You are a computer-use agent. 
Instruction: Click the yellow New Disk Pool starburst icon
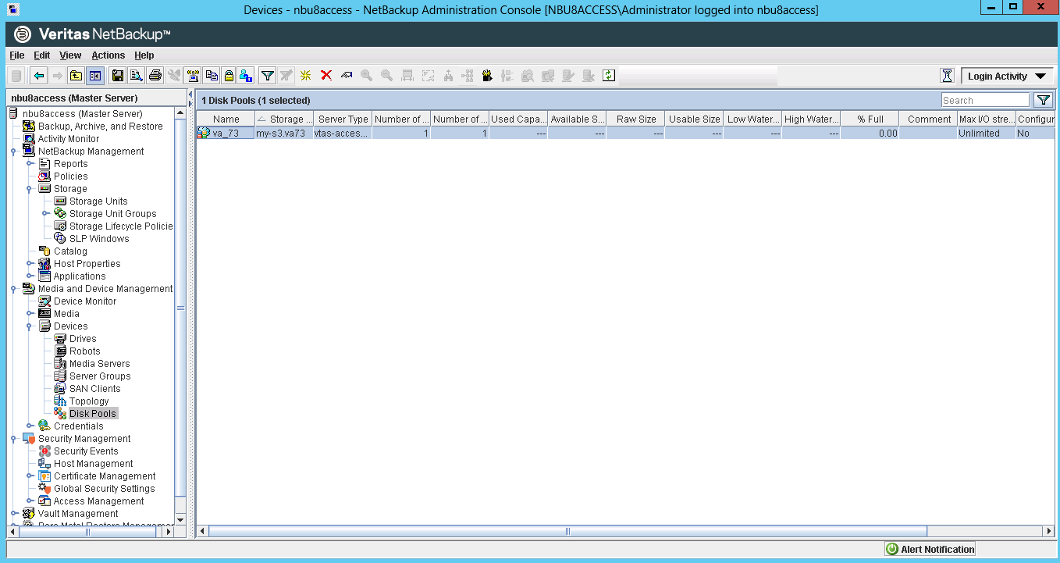304,75
